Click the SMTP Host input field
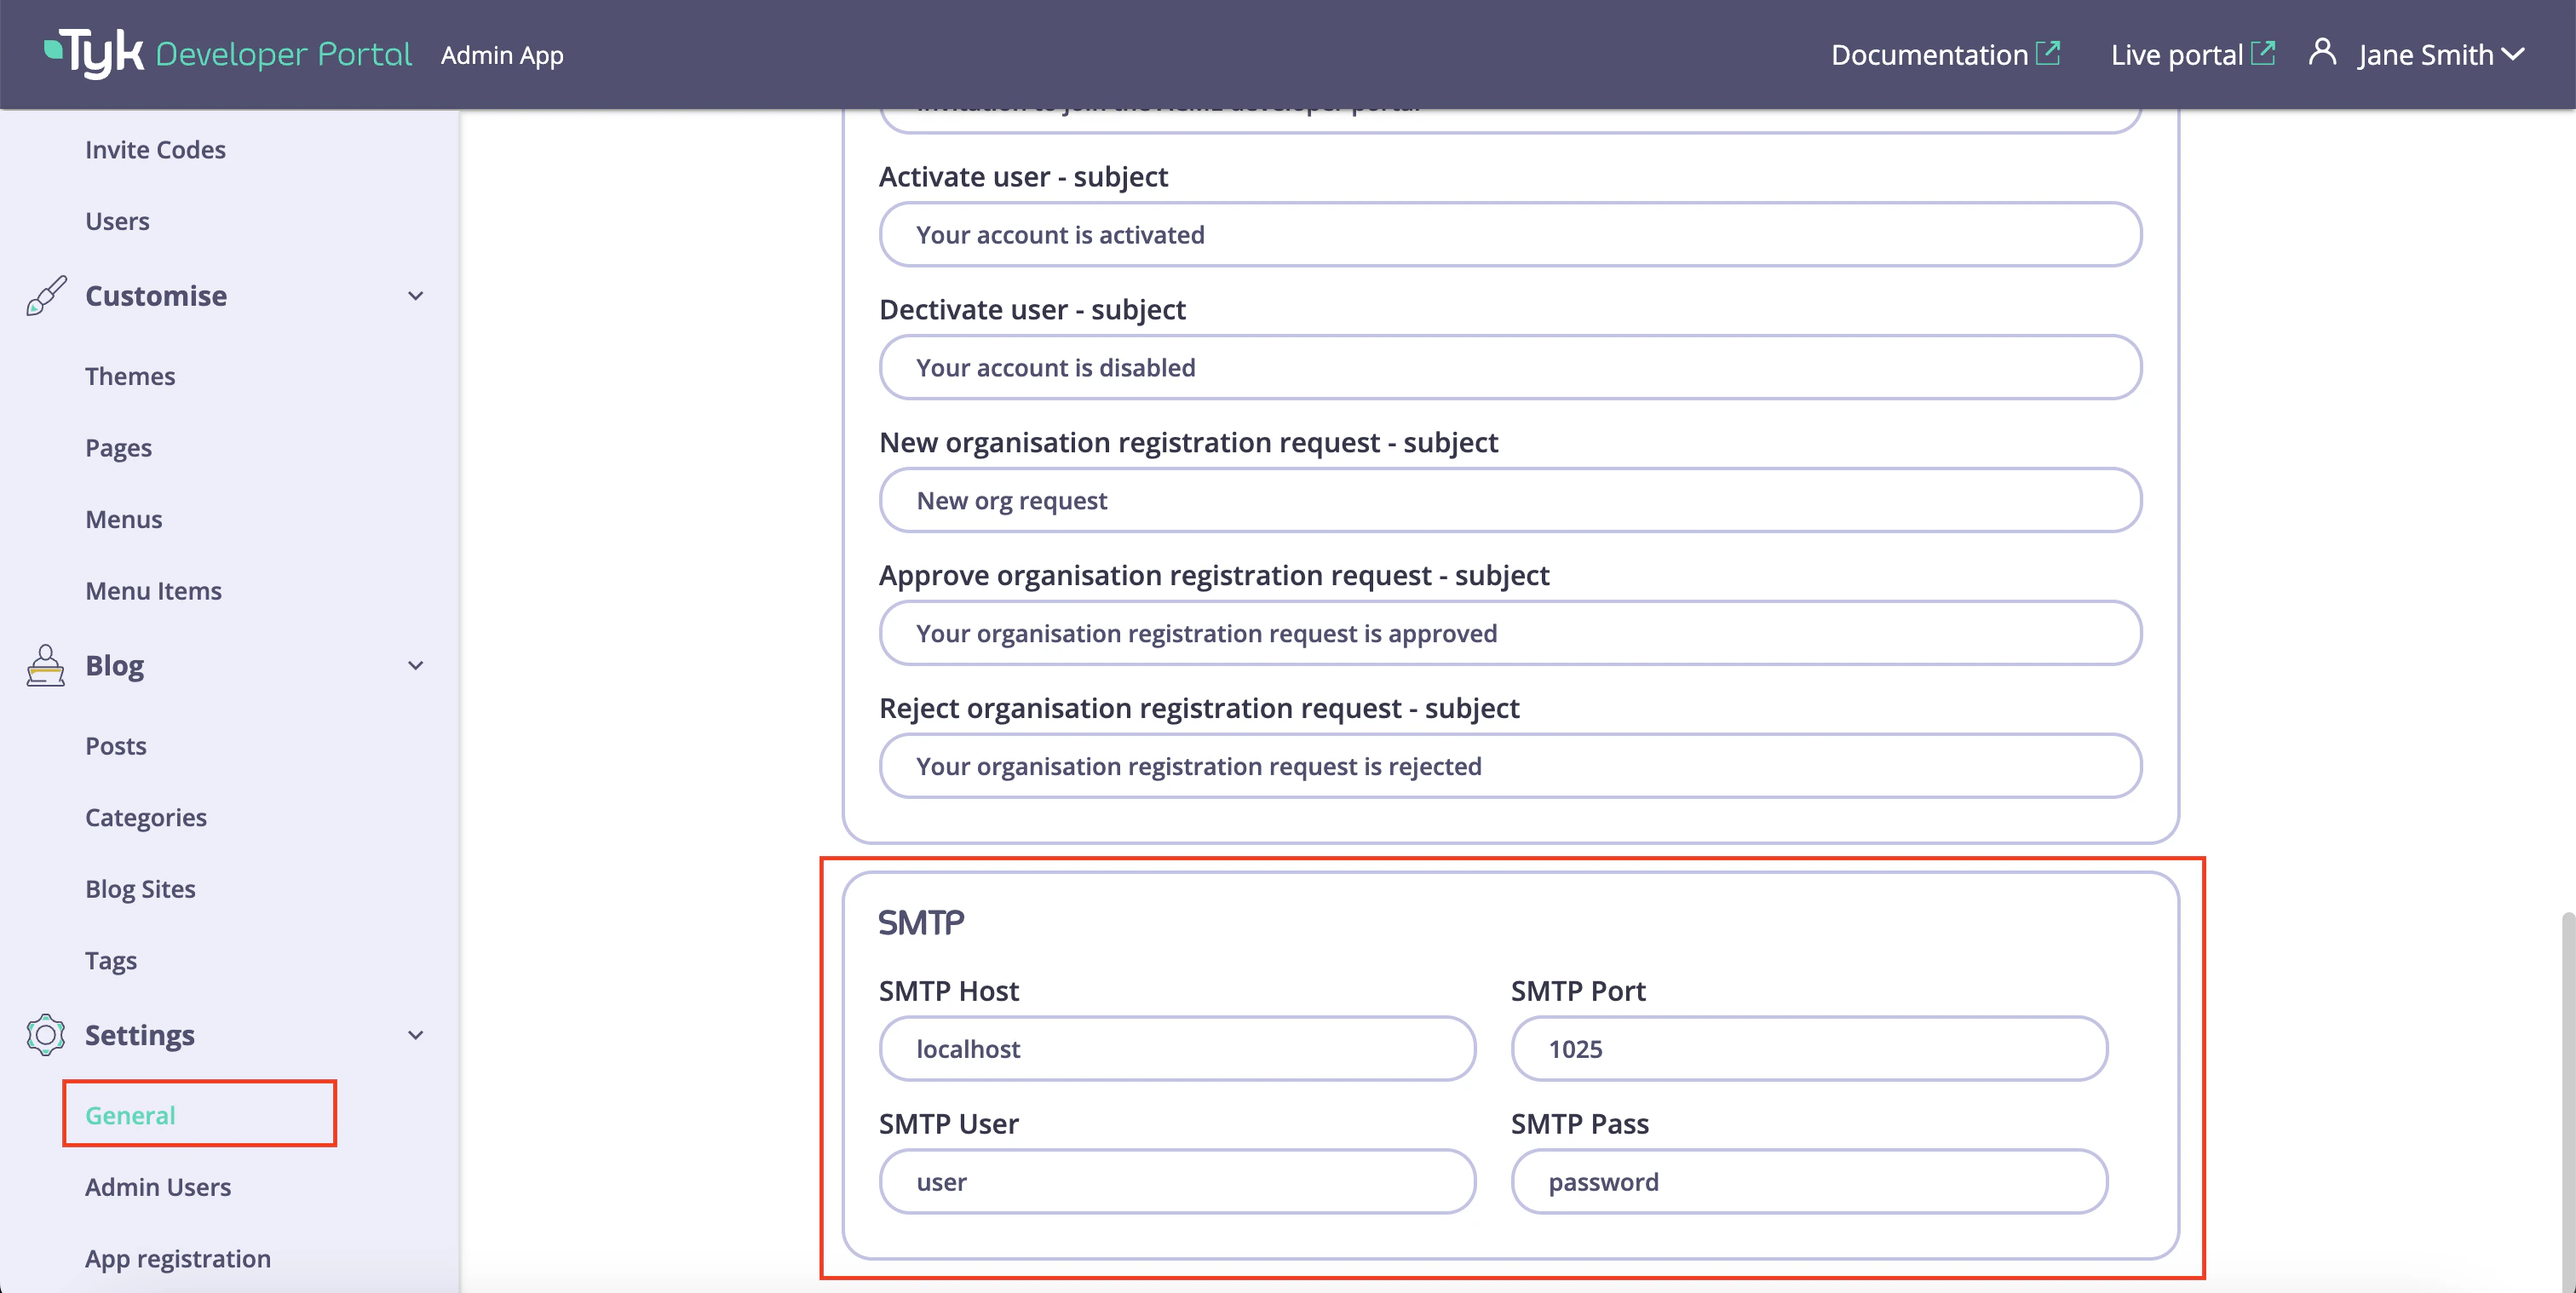2576x1293 pixels. 1177,1048
